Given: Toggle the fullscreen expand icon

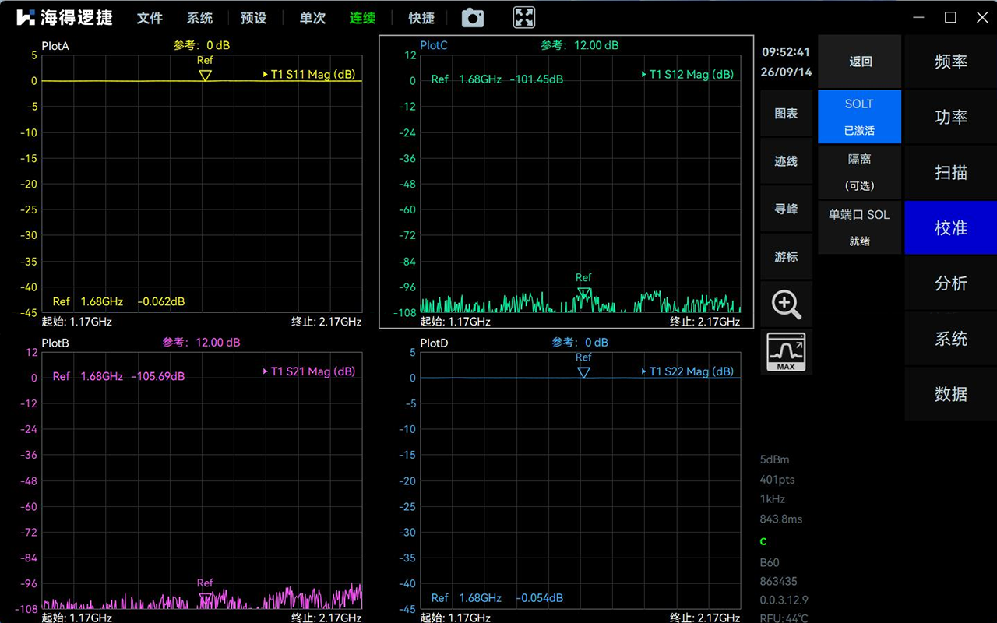Looking at the screenshot, I should [524, 17].
